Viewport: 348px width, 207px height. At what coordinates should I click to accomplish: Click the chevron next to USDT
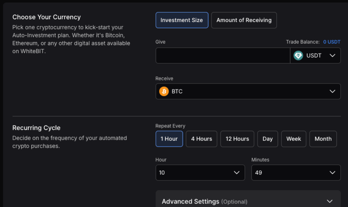point(332,55)
